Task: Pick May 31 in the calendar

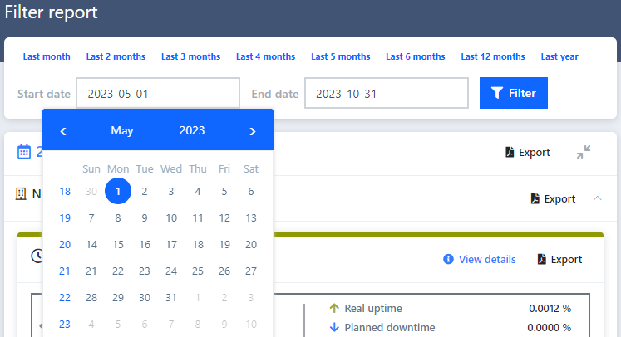Action: click(171, 297)
